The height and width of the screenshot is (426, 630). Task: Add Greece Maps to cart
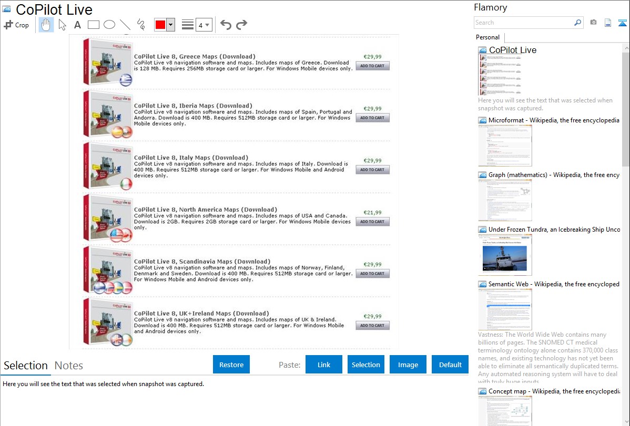click(372, 66)
